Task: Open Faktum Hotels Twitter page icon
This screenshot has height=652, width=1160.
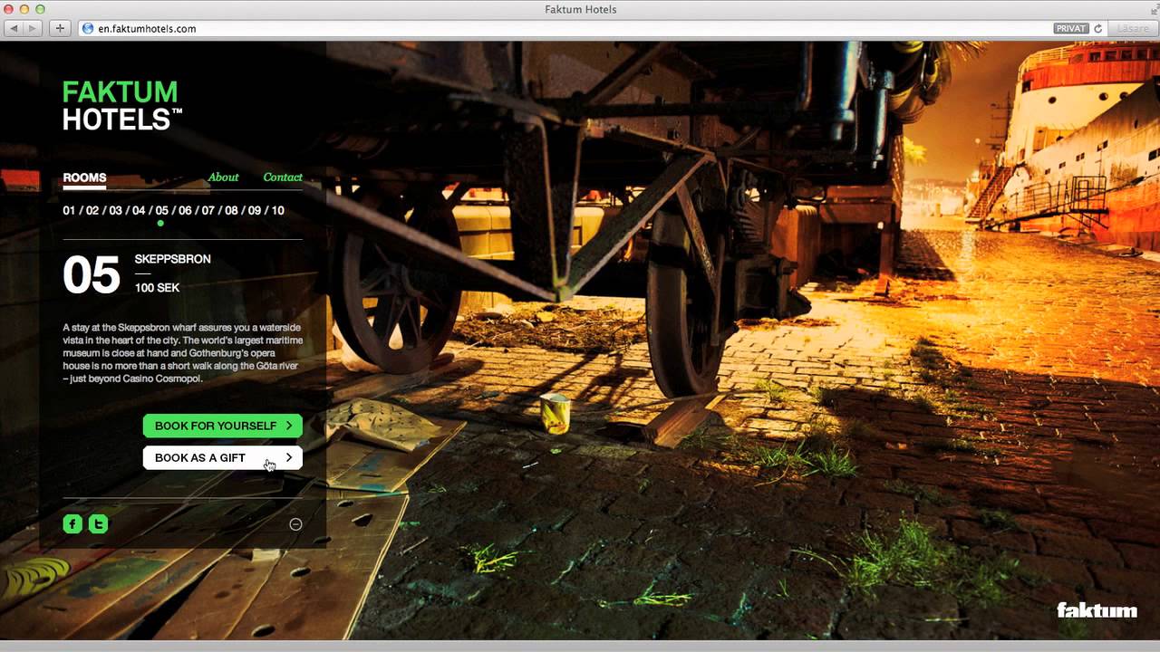Action: click(x=98, y=523)
